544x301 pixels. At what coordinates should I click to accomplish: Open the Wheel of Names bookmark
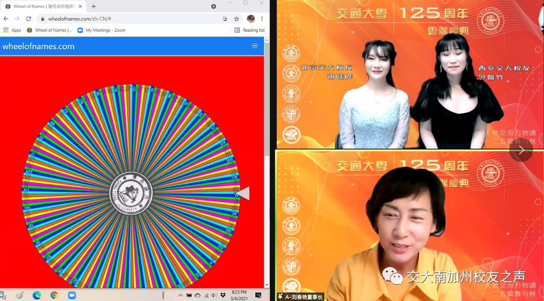pyautogui.click(x=49, y=30)
